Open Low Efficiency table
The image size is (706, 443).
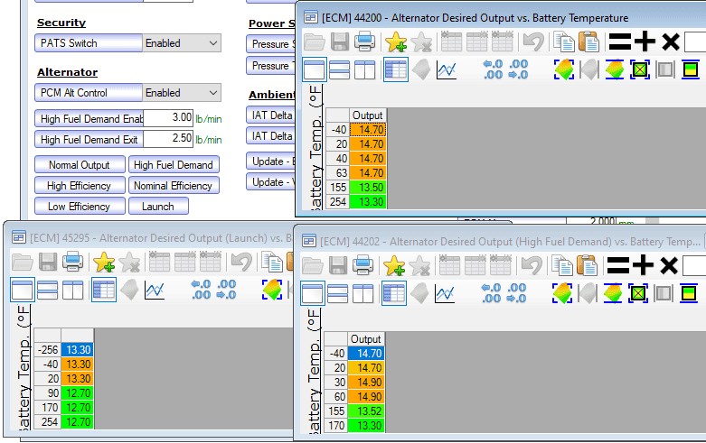point(80,207)
